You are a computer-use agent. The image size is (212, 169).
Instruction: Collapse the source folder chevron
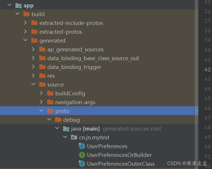pyautogui.click(x=33, y=84)
